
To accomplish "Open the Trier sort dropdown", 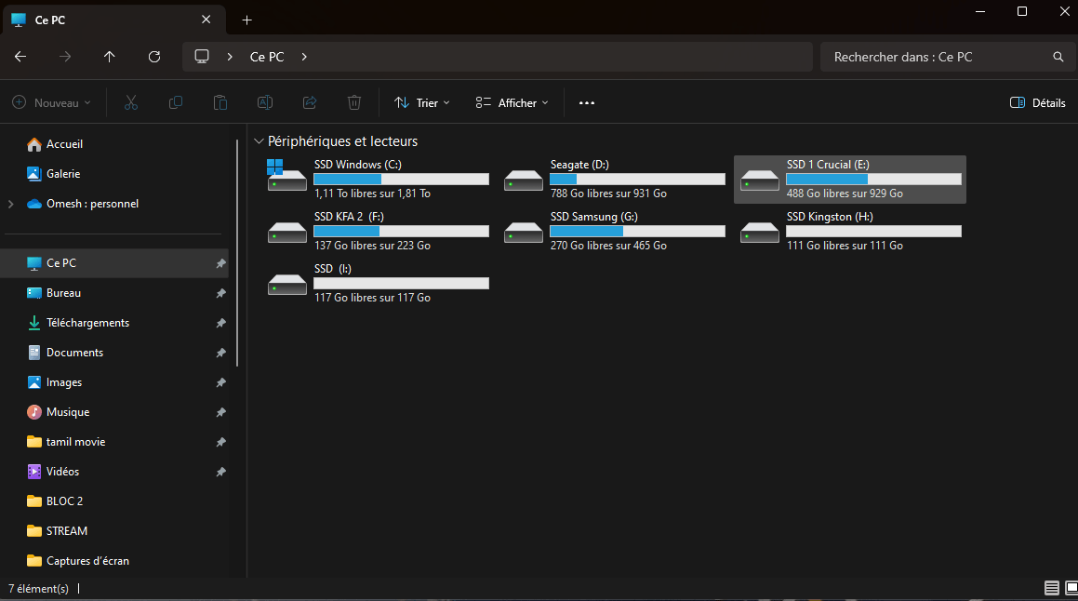I will [422, 102].
